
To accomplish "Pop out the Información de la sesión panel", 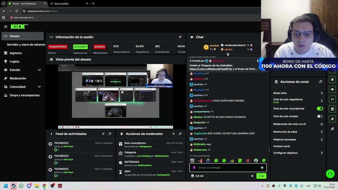I will pyautogui.click(x=180, y=37).
